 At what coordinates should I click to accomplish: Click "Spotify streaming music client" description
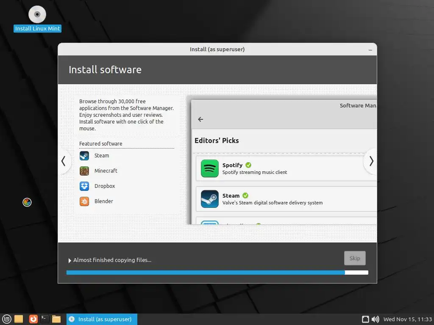255,172
